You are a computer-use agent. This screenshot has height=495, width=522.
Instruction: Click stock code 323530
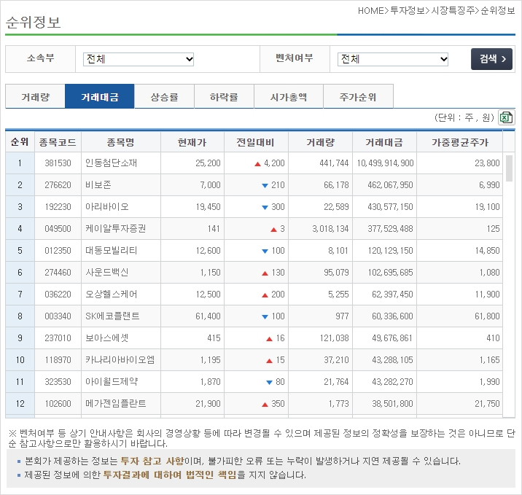(58, 381)
